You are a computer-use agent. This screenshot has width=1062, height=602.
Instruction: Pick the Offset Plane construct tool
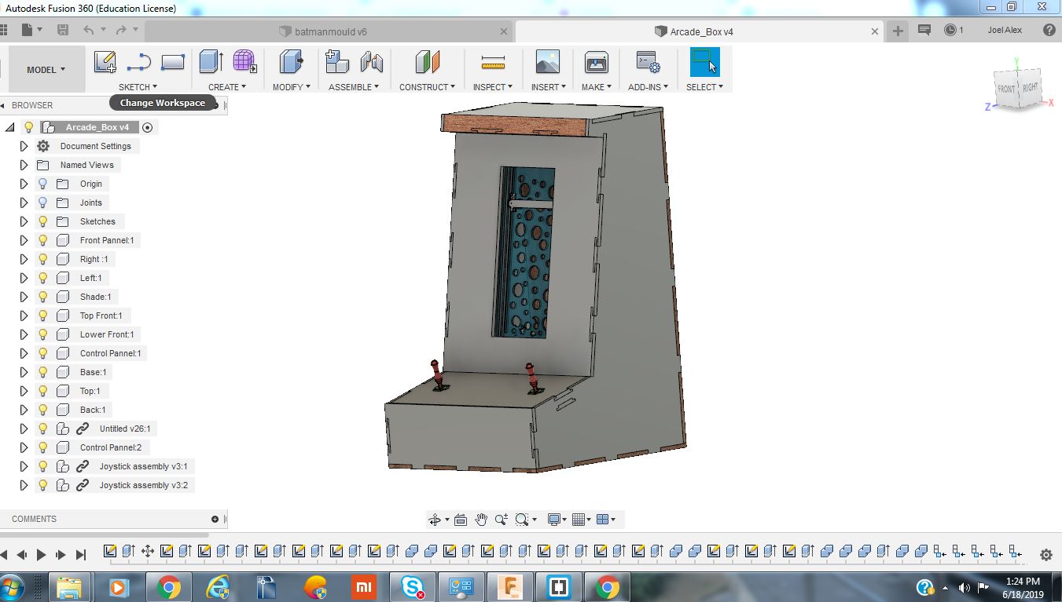point(428,62)
